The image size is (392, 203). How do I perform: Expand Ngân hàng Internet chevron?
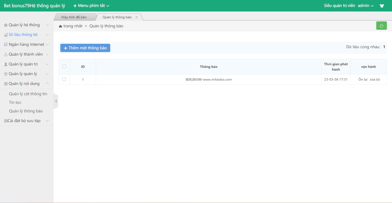click(x=47, y=44)
